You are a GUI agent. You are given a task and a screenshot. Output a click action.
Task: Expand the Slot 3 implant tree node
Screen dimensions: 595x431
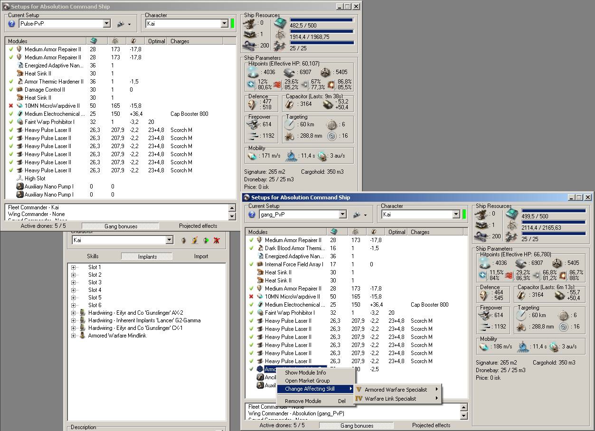coord(74,282)
